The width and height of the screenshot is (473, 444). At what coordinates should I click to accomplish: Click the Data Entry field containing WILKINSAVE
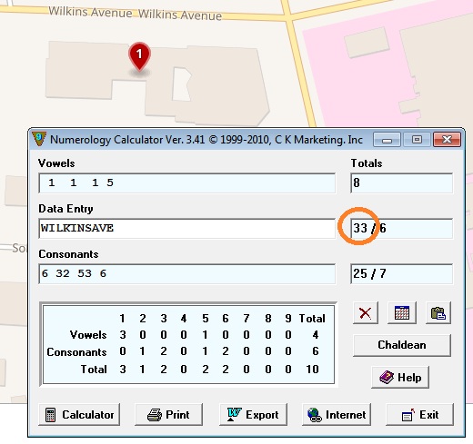tap(187, 228)
